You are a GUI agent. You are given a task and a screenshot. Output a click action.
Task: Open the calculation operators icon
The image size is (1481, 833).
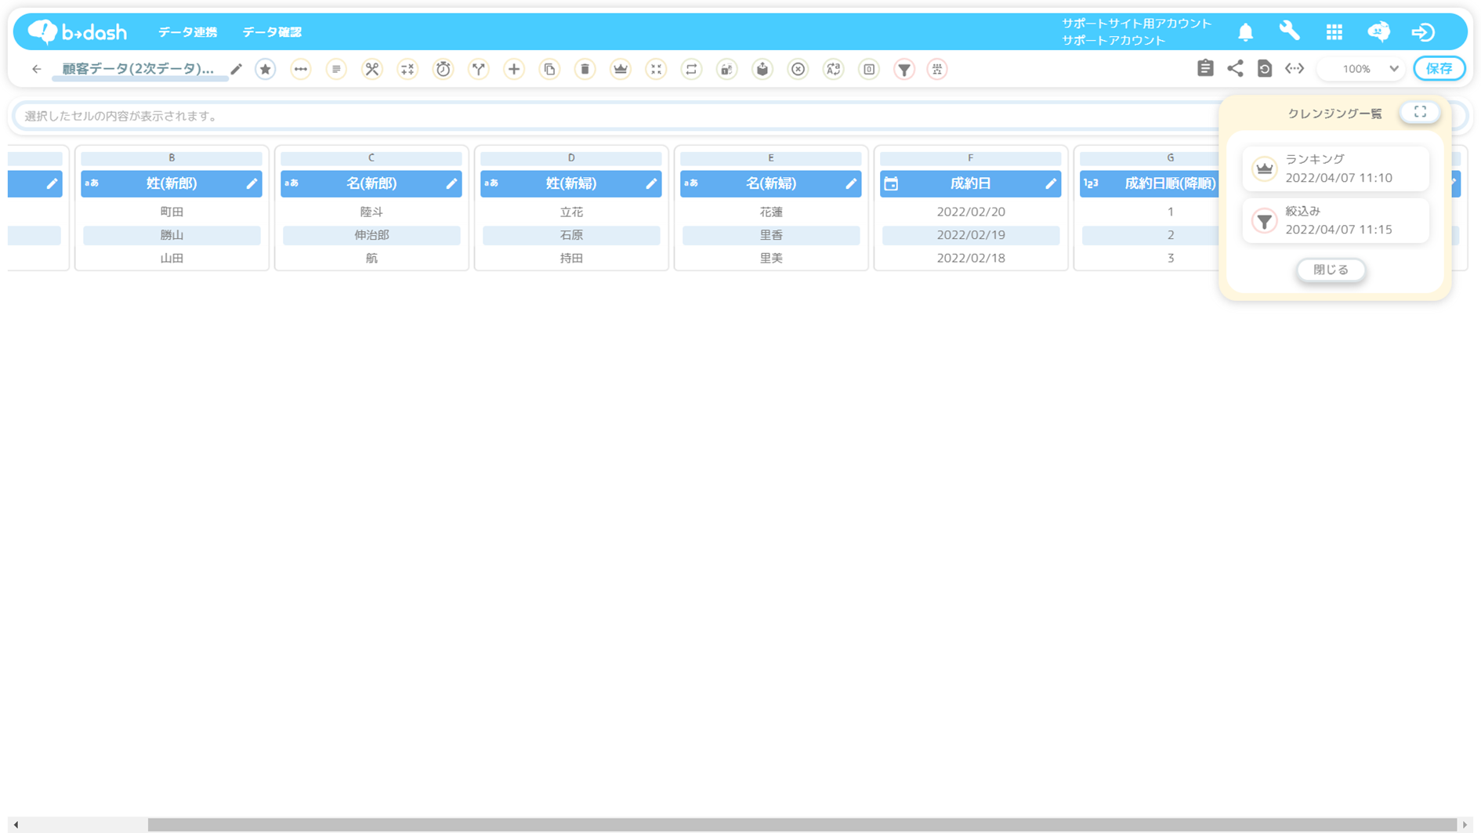click(x=407, y=69)
